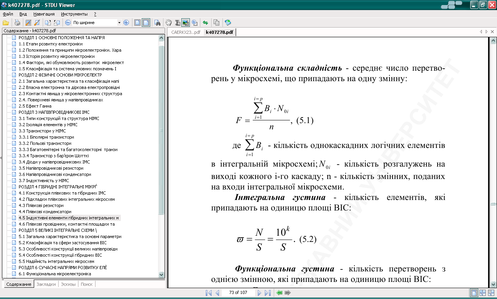Open contents entry '3.2 Ізоляція елементів у НІМС'

click(x=48, y=125)
